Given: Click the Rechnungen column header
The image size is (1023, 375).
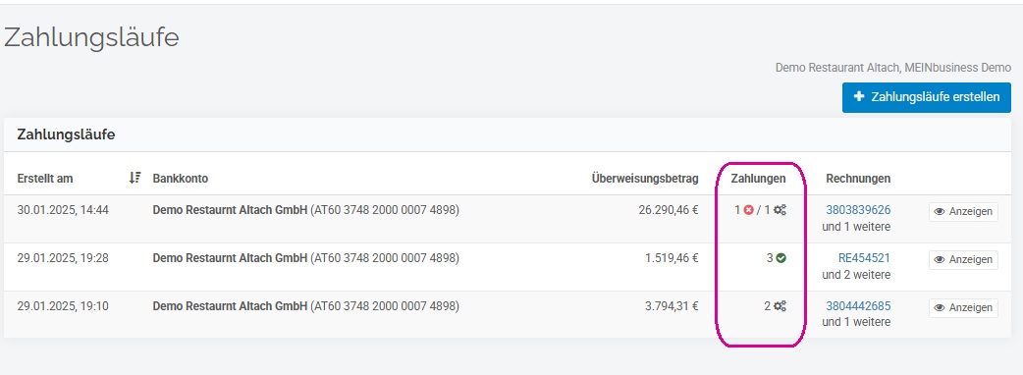Looking at the screenshot, I should pyautogui.click(x=858, y=178).
